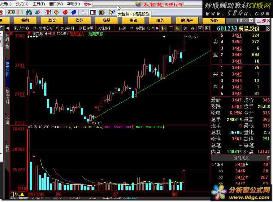Screen dimensions: 273x202
Task: Click the buy-1 price 3446
Action: click(237, 68)
